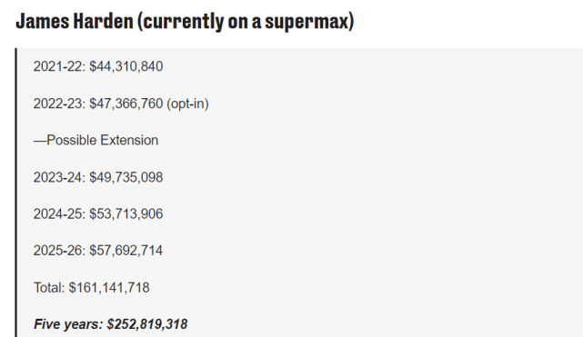This screenshot has width=583, height=337.
Task: Click the name James in heading
Action: 43,21
